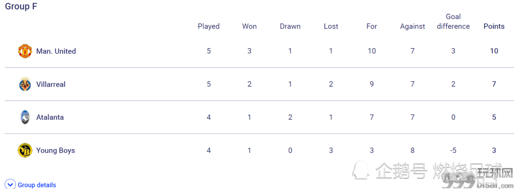Open Villarreal team name link

tap(51, 84)
